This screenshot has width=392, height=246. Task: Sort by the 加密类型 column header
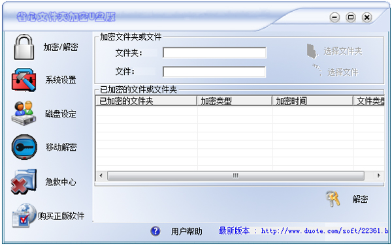click(x=235, y=101)
